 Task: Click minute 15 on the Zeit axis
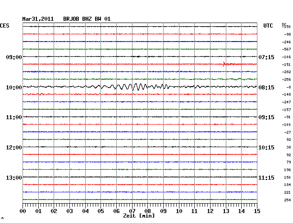click(257, 211)
